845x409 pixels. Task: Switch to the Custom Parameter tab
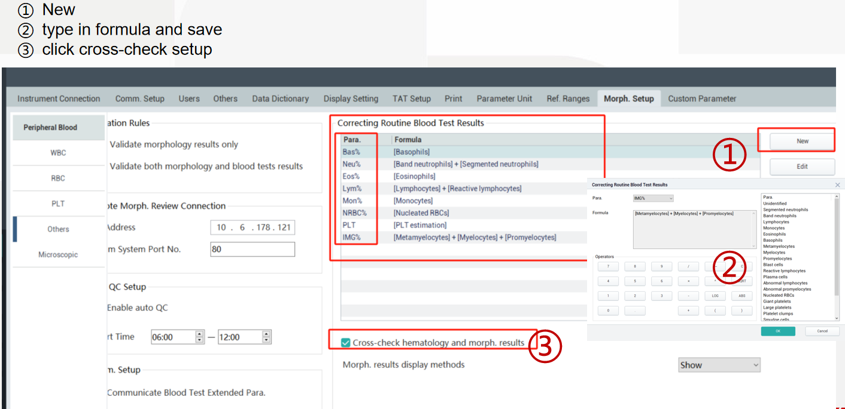[702, 99]
